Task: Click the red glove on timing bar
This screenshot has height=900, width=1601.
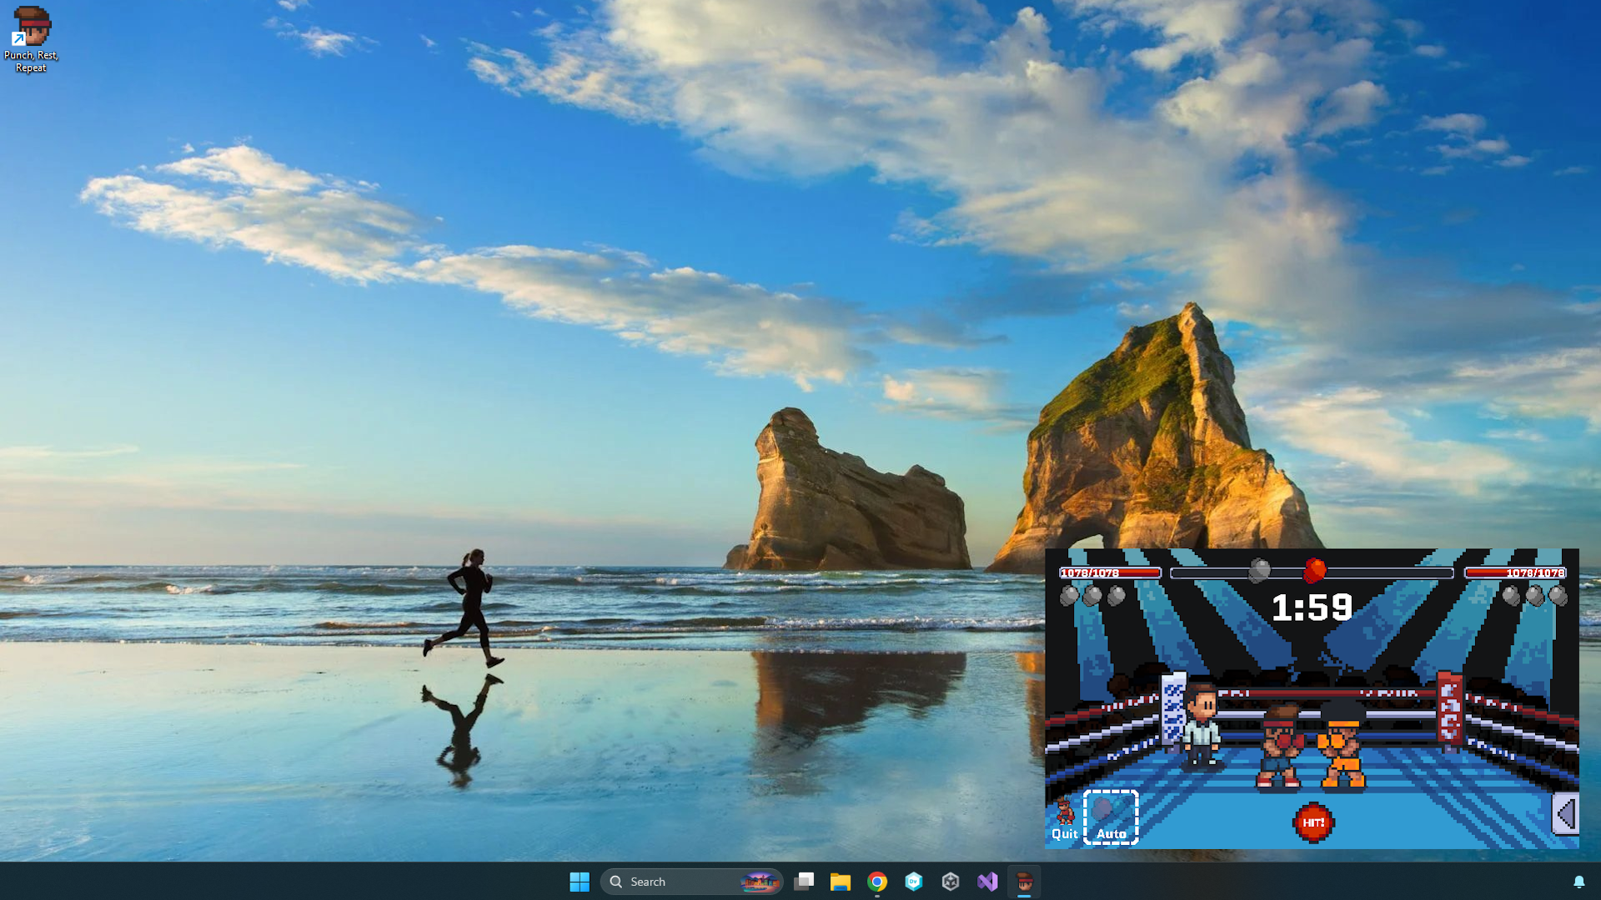Action: pyautogui.click(x=1314, y=571)
